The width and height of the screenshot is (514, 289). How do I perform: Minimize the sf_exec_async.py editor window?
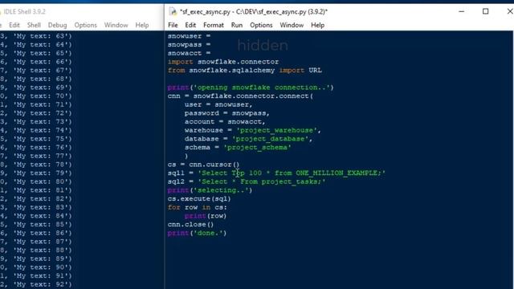462,11
